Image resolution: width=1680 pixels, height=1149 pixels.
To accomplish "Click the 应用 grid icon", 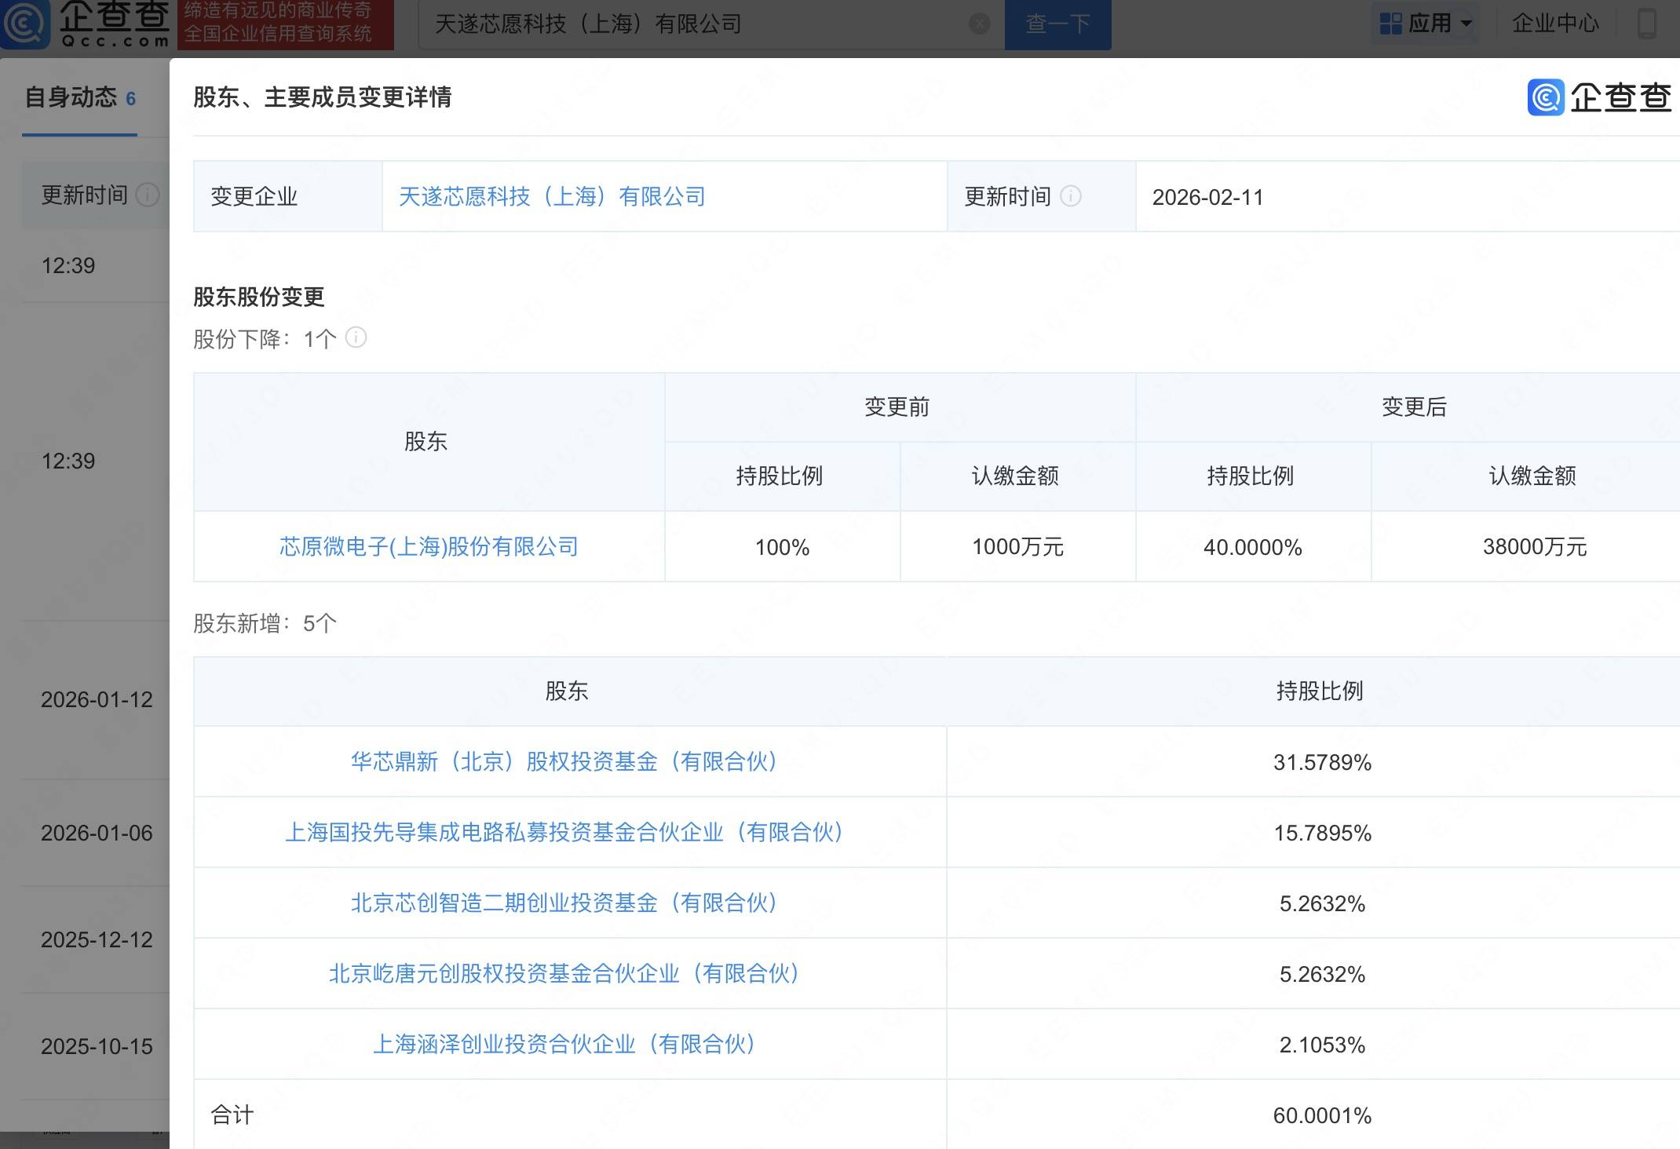I will [1390, 24].
